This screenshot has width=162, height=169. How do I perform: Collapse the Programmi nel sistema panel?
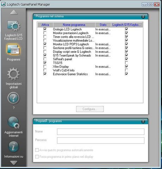143,17
